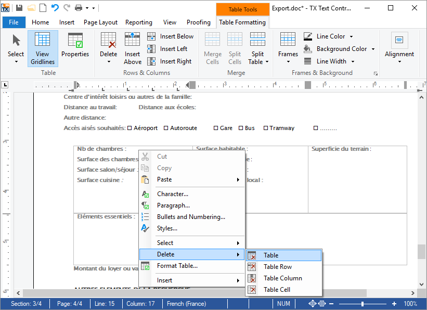Click the Print icon

(x=79, y=8)
